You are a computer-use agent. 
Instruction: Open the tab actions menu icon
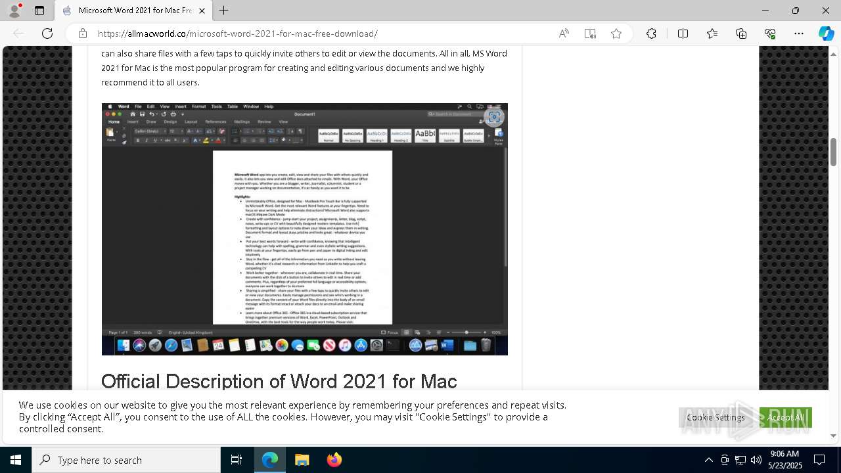[39, 11]
